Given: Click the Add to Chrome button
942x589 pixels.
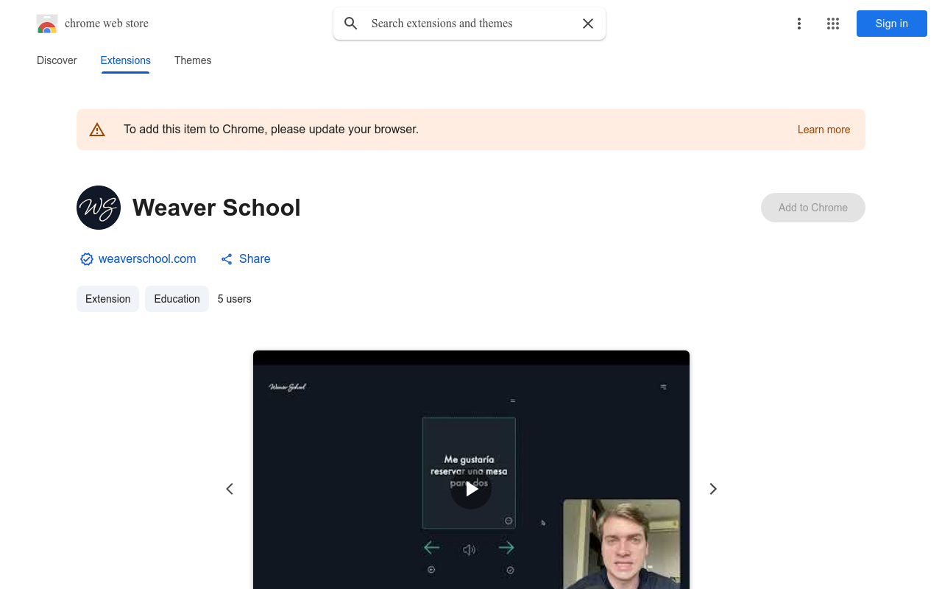Looking at the screenshot, I should (x=813, y=208).
